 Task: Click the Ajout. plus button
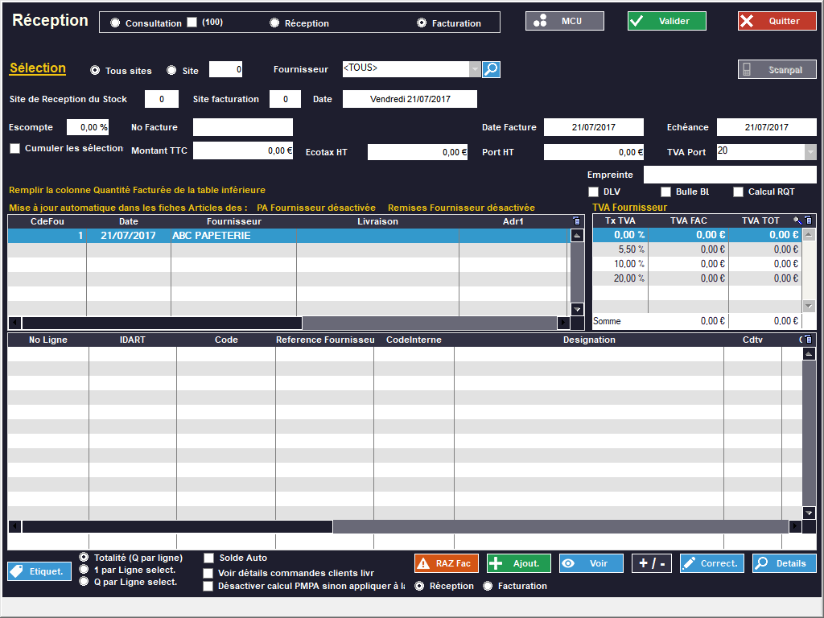coord(518,563)
